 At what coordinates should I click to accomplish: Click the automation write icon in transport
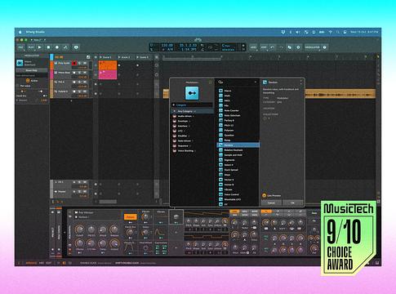[x=65, y=47]
